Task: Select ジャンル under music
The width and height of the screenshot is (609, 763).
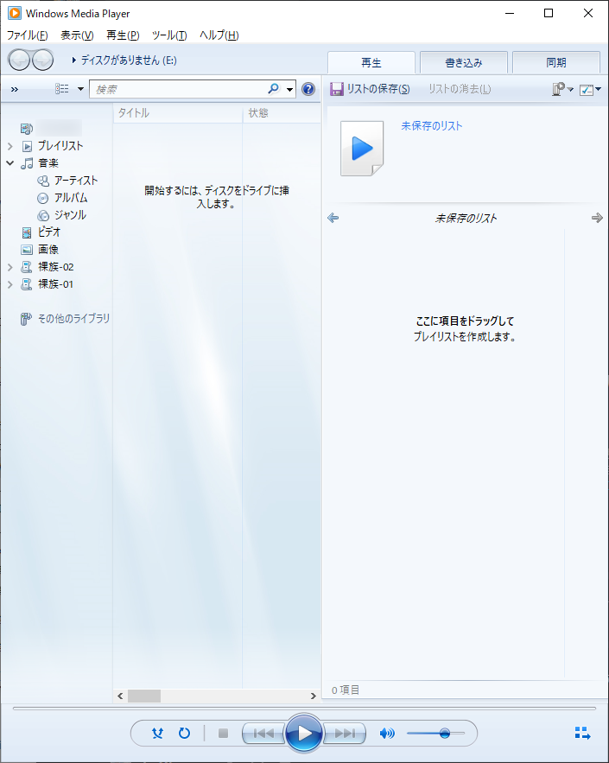Action: pyautogui.click(x=70, y=215)
